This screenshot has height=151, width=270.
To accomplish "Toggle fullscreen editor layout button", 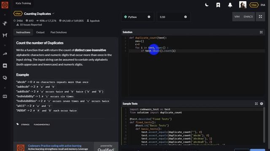I will (260, 17).
